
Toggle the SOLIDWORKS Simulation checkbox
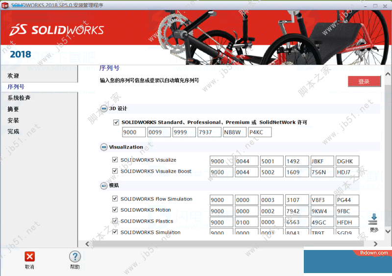pyautogui.click(x=115, y=232)
